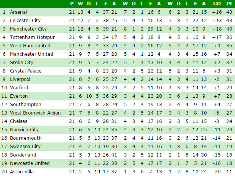The image size is (235, 176).
Task: Click on Southampton
Action: [x=23, y=105]
